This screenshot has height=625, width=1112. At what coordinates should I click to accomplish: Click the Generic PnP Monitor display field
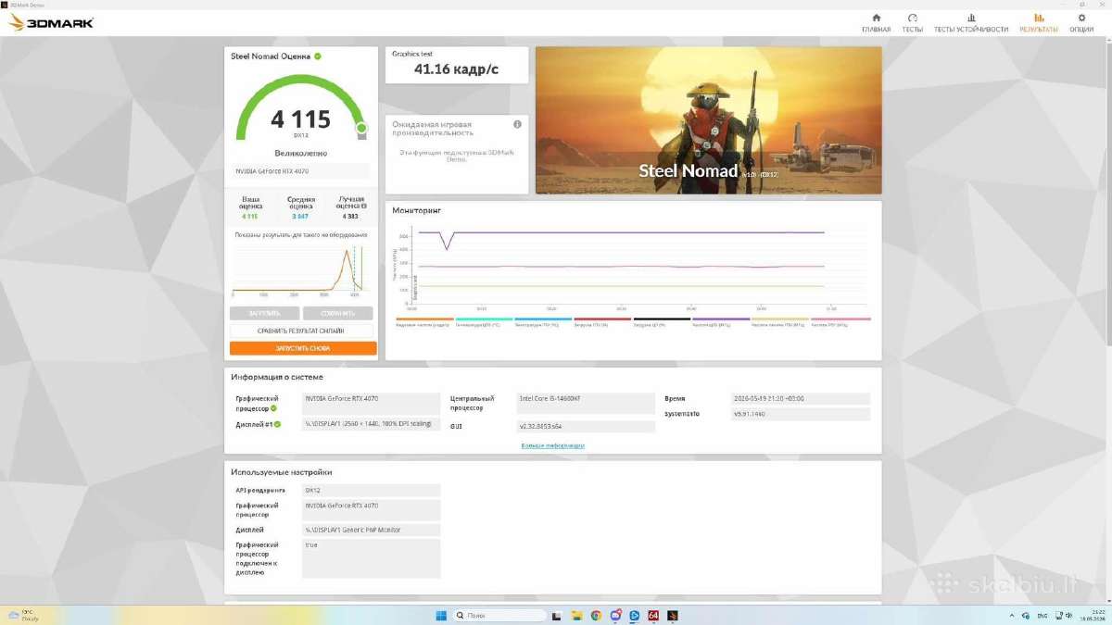click(x=372, y=530)
